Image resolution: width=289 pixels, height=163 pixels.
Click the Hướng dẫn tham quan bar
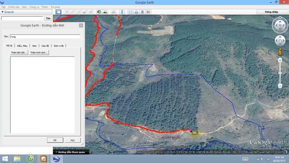click(x=71, y=152)
